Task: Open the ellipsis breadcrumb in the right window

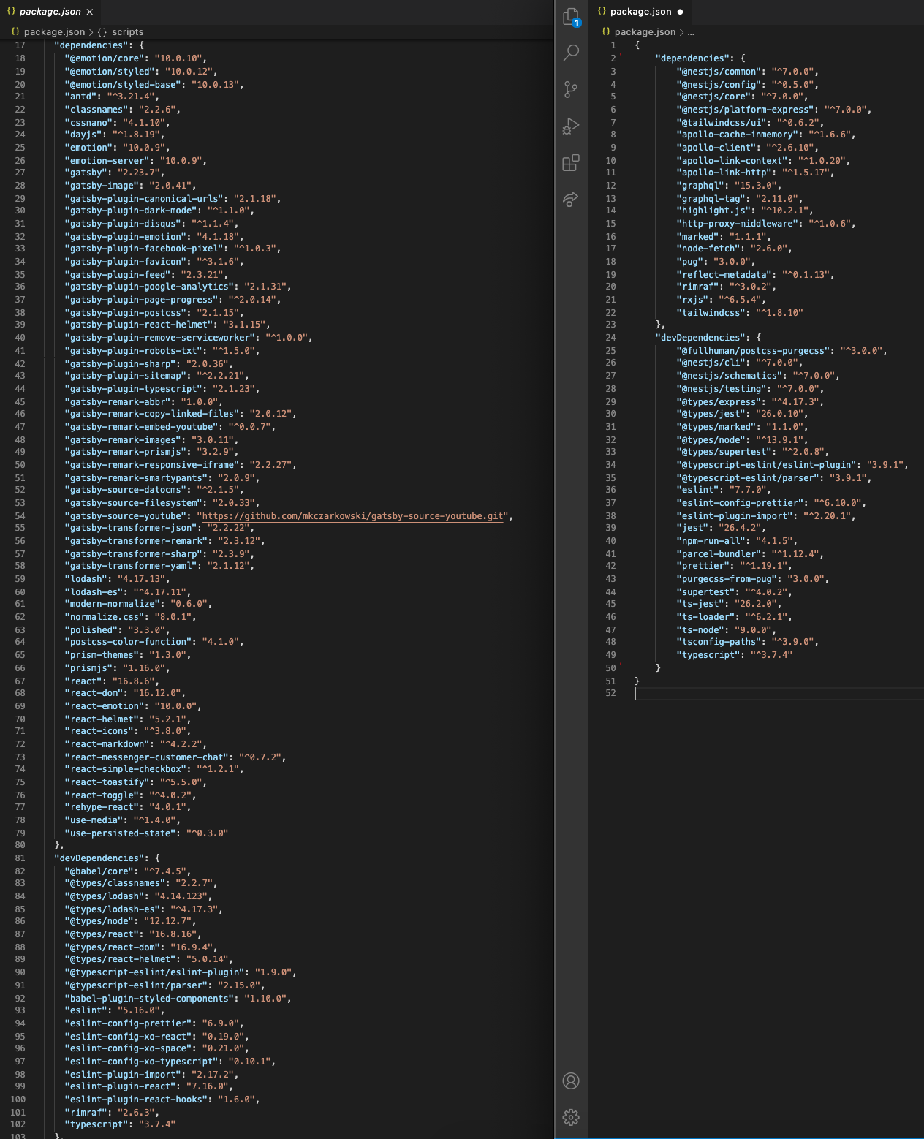Action: [x=691, y=32]
